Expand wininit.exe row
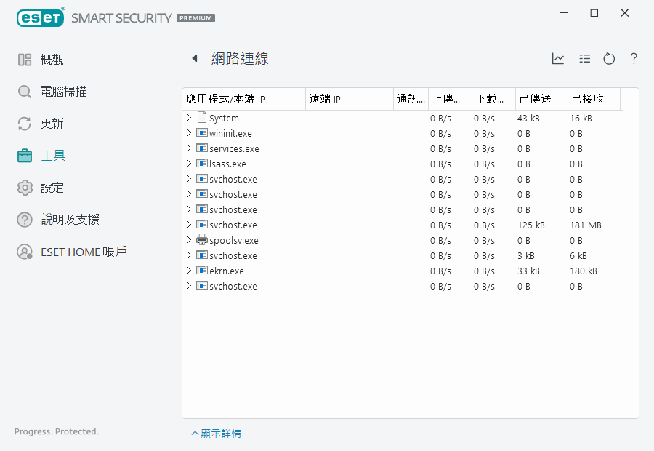654x451 pixels. tap(189, 133)
